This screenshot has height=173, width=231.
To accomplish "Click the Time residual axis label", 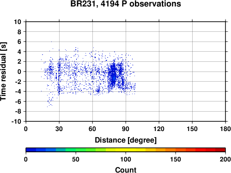I will tap(3, 72).
